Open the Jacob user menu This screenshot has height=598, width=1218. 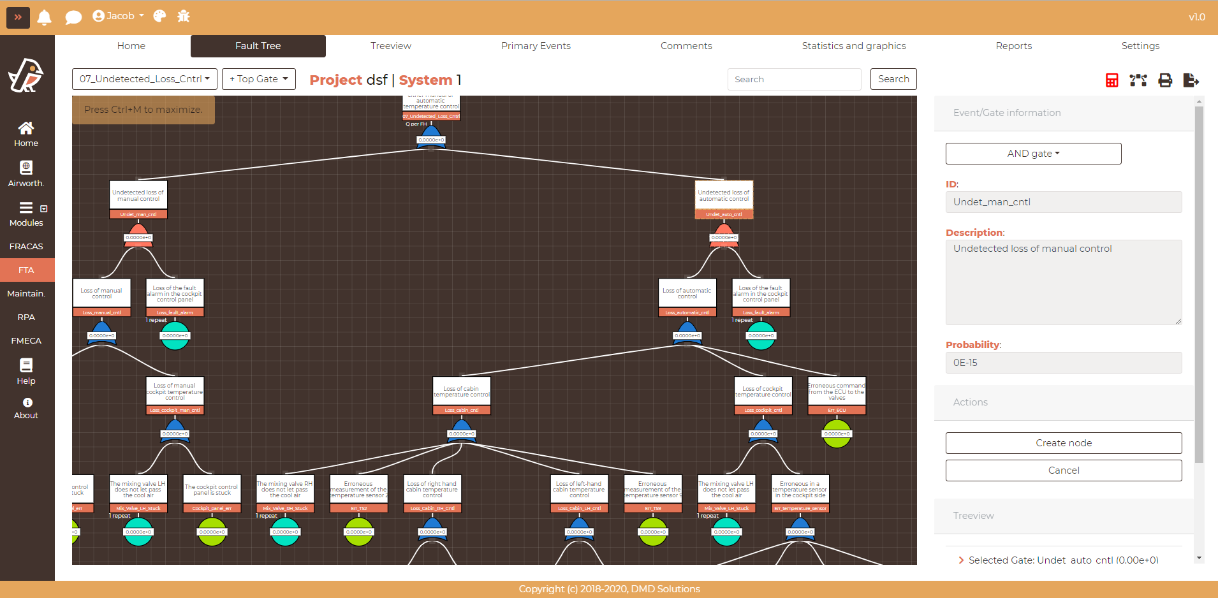pyautogui.click(x=119, y=16)
